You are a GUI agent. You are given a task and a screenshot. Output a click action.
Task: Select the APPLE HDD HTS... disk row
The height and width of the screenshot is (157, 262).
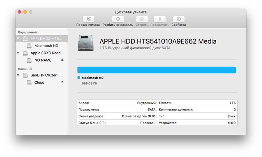coord(42,38)
